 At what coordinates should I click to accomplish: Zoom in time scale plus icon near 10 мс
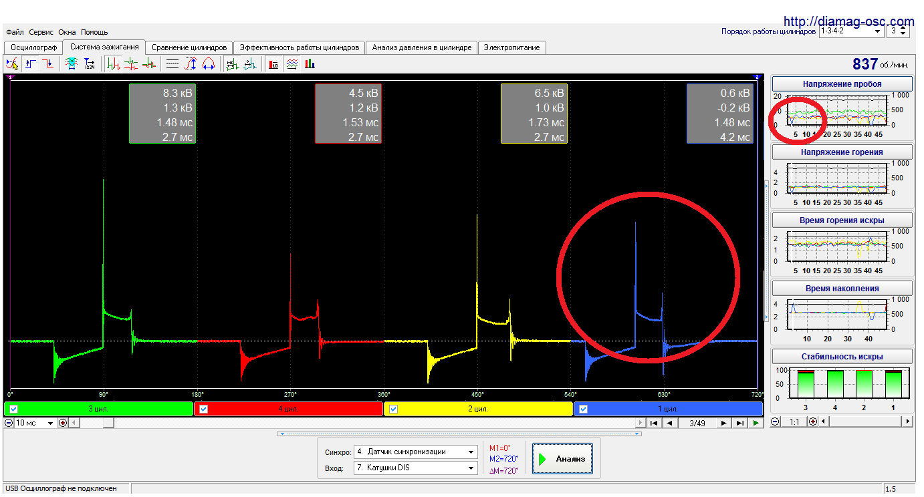tap(63, 423)
